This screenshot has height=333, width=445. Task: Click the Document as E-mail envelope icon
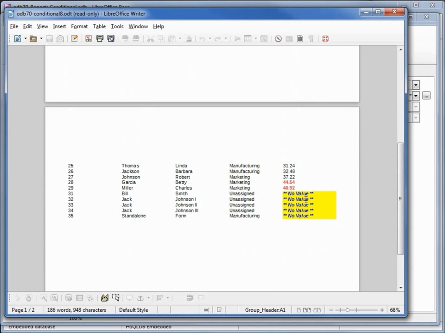(60, 39)
